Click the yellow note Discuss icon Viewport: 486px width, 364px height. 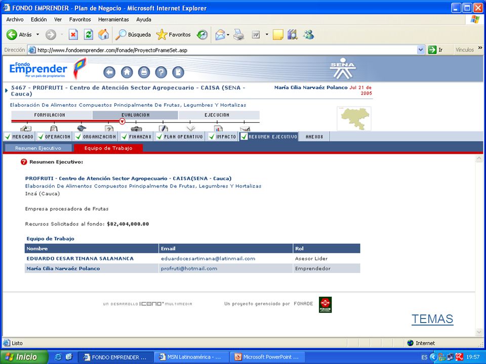(x=278, y=34)
